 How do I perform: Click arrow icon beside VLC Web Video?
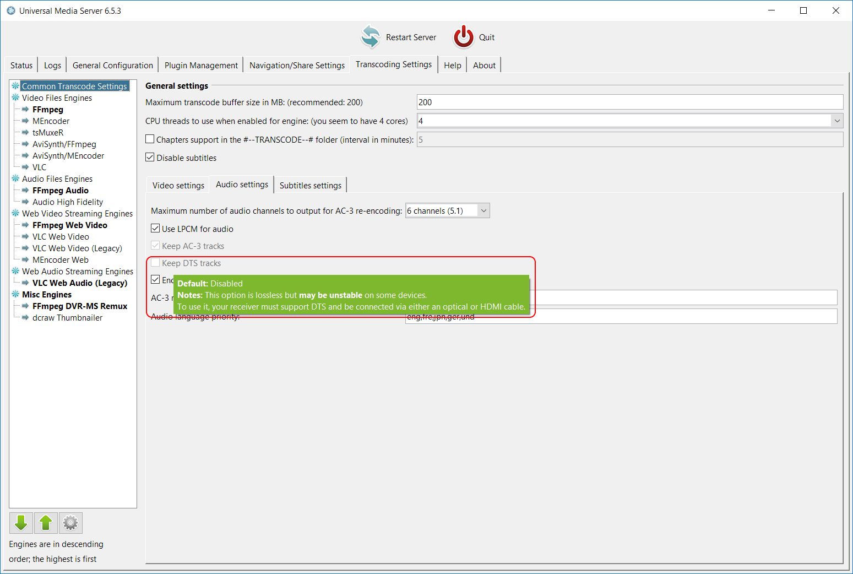click(25, 236)
